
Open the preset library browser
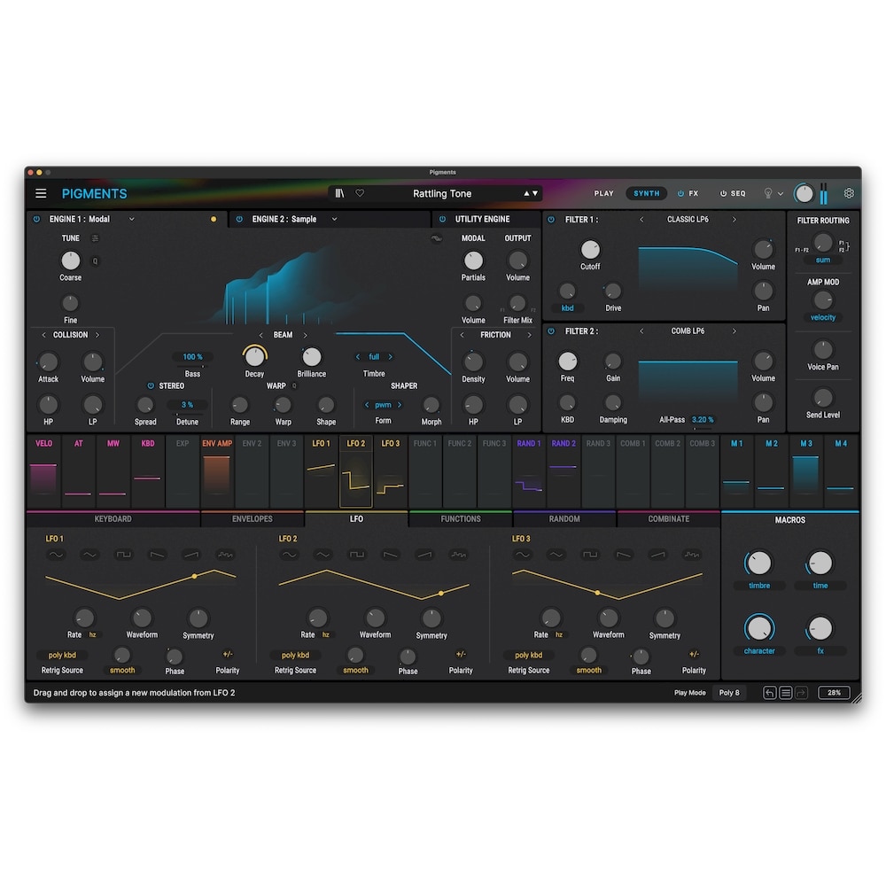click(339, 193)
